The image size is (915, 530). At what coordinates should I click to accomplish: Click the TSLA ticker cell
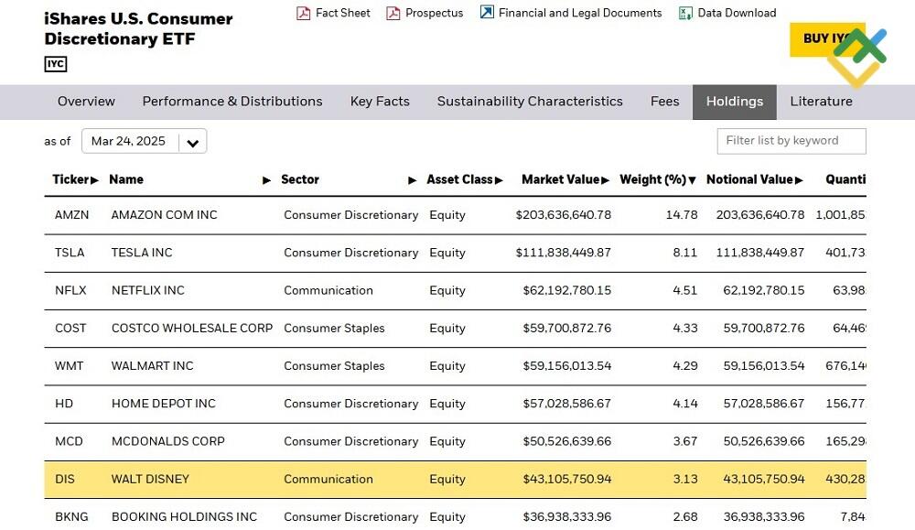[70, 253]
